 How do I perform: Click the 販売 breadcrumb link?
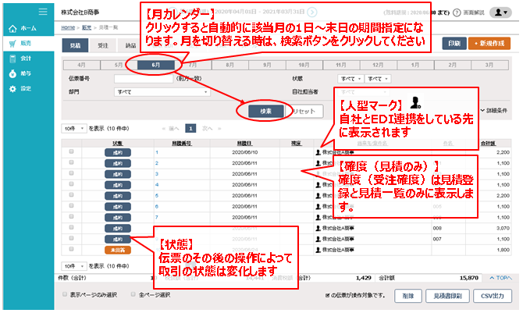pyautogui.click(x=87, y=27)
